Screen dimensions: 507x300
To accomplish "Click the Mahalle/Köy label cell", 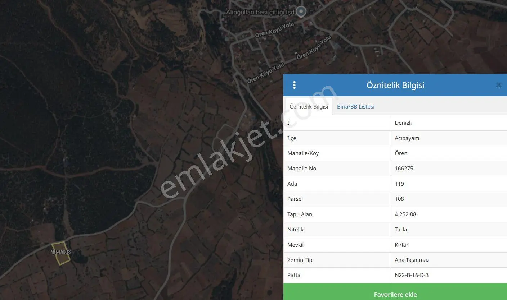I will click(x=337, y=153).
